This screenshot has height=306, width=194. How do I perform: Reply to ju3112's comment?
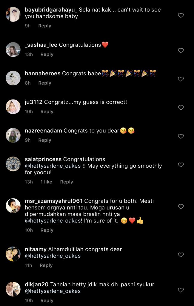(x=47, y=111)
